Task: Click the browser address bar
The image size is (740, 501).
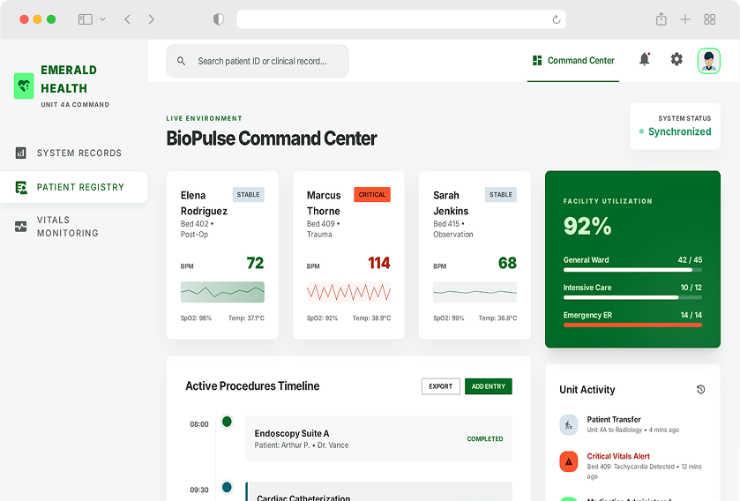Action: (x=401, y=19)
